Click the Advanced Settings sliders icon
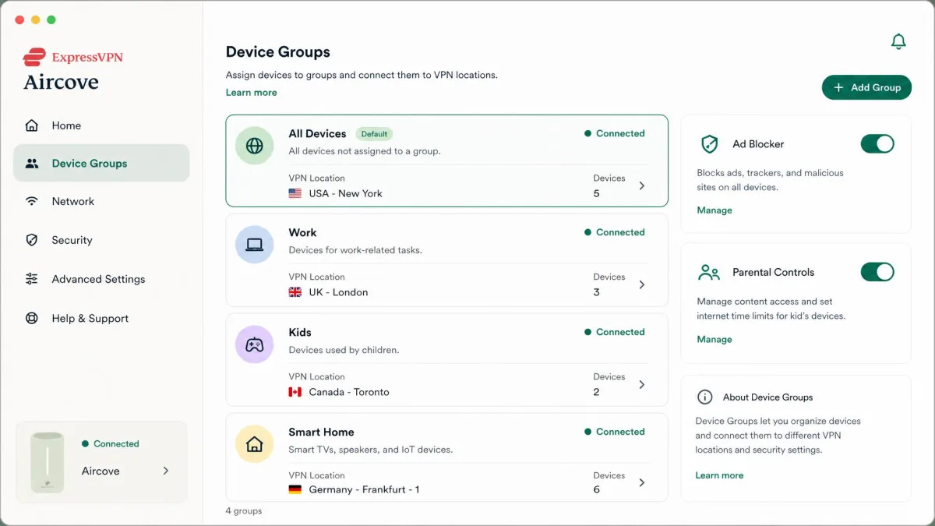This screenshot has height=526, width=935. pyautogui.click(x=32, y=279)
